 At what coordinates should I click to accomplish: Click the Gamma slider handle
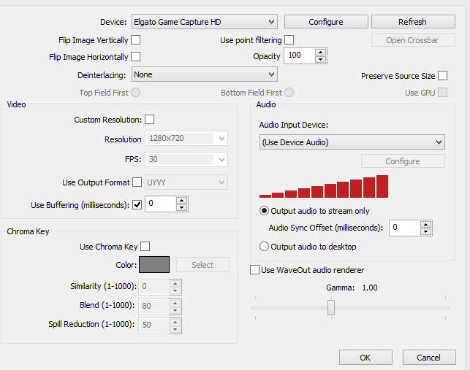pos(331,308)
